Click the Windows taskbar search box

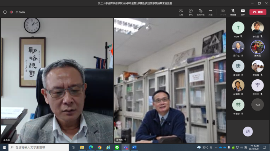pos(39,148)
